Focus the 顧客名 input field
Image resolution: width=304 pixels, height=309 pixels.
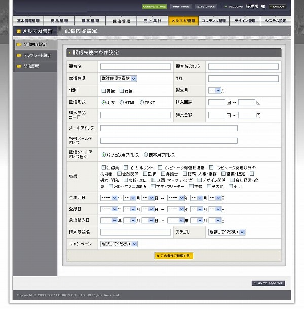tap(135, 66)
